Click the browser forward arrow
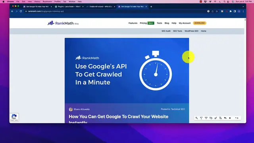Screen dimensions: 254x143 point(17,12)
